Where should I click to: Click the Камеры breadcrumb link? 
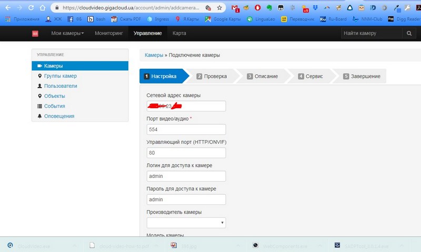click(154, 55)
